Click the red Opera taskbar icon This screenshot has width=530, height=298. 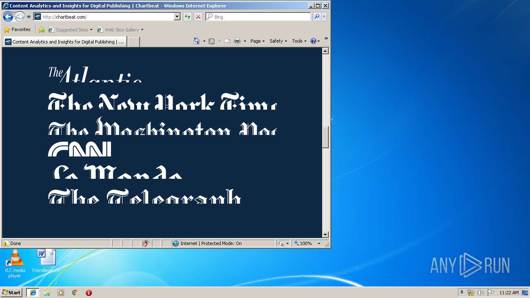89,293
